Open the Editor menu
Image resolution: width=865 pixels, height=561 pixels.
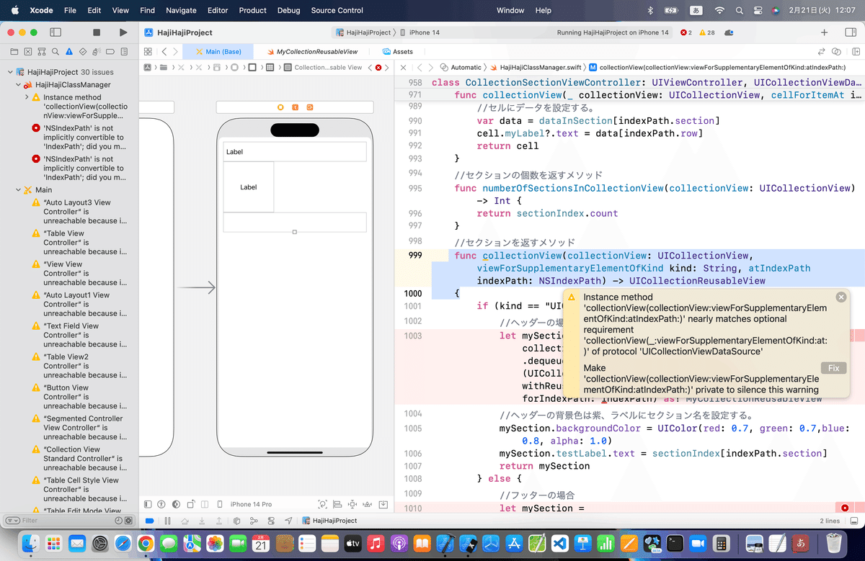pyautogui.click(x=217, y=10)
